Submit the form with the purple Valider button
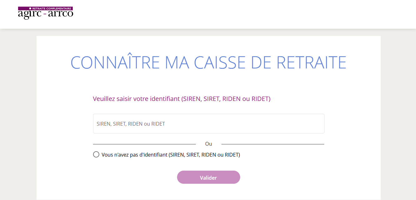 click(208, 177)
